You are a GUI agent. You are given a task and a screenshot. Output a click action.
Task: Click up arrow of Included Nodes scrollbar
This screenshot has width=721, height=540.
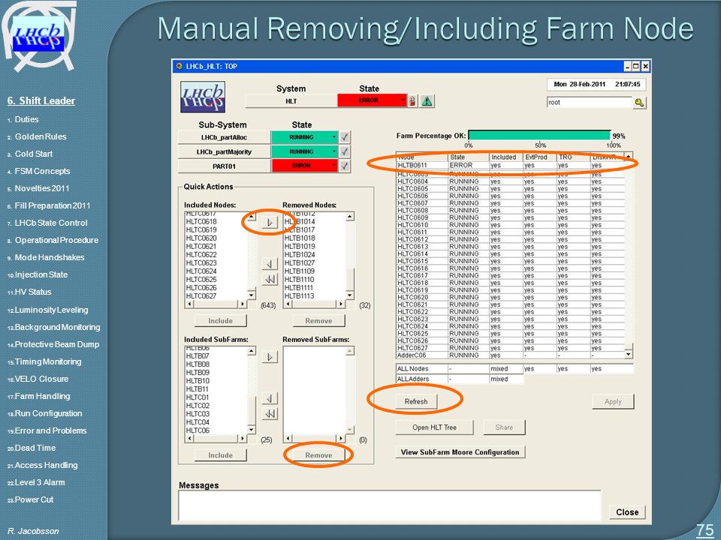pos(252,216)
